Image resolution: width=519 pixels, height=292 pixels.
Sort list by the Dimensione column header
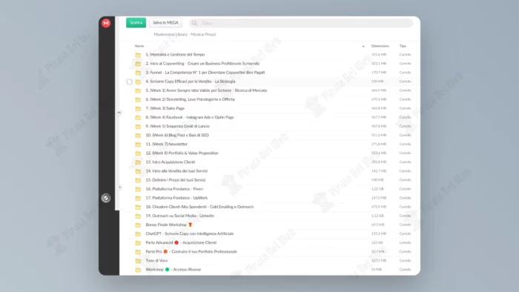click(x=380, y=46)
